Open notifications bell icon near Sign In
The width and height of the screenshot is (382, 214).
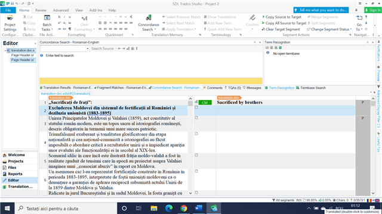point(356,10)
